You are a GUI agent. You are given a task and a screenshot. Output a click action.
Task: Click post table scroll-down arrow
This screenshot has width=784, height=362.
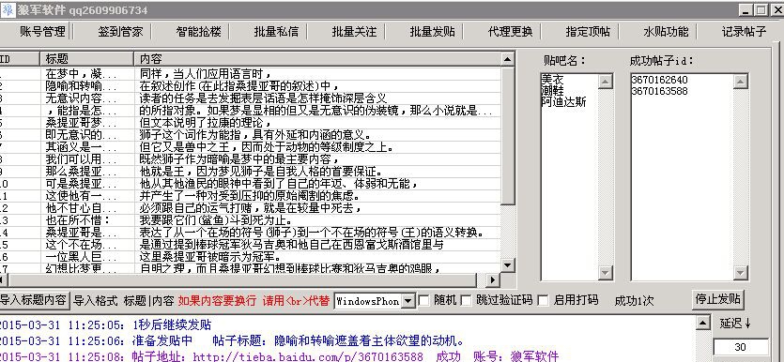click(x=508, y=265)
